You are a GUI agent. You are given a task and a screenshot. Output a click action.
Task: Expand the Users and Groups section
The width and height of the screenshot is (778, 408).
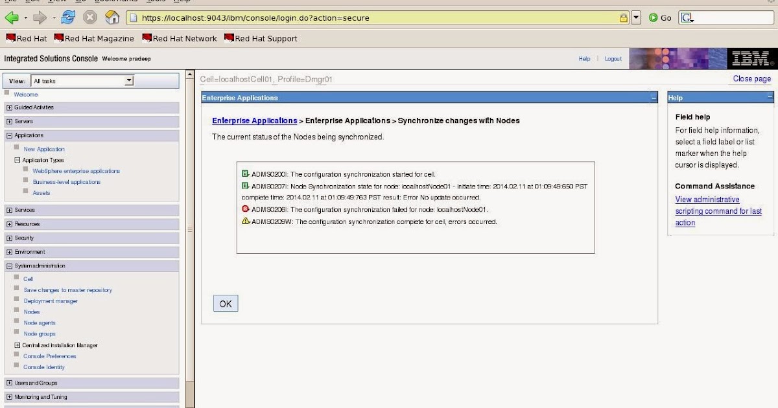coord(9,383)
